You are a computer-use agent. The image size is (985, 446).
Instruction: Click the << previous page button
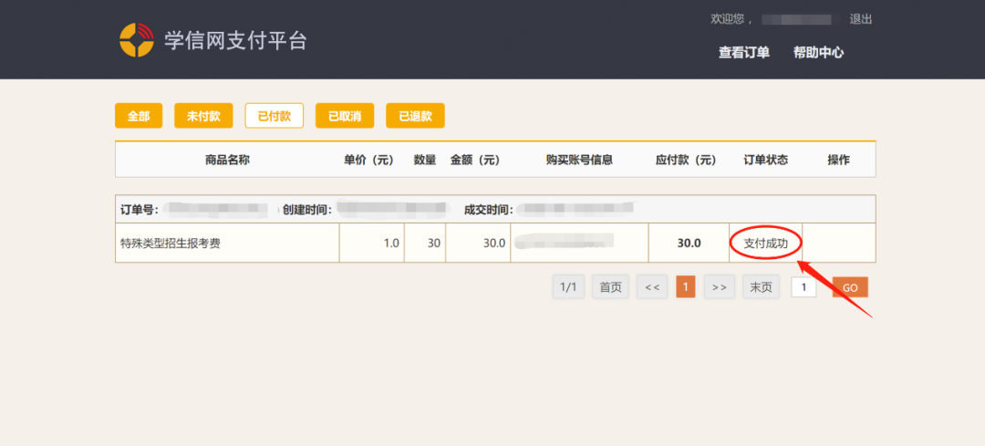(652, 287)
